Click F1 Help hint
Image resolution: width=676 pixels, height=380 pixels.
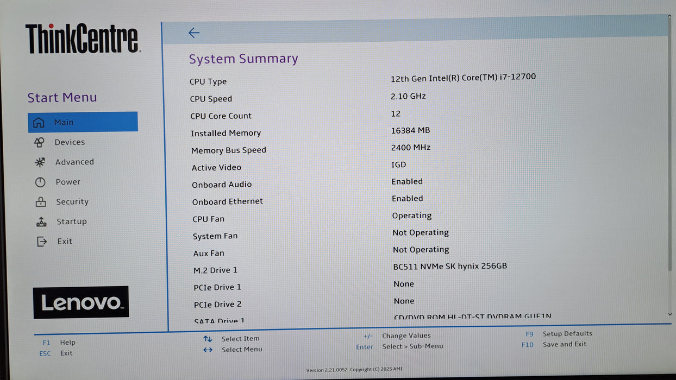coord(59,343)
